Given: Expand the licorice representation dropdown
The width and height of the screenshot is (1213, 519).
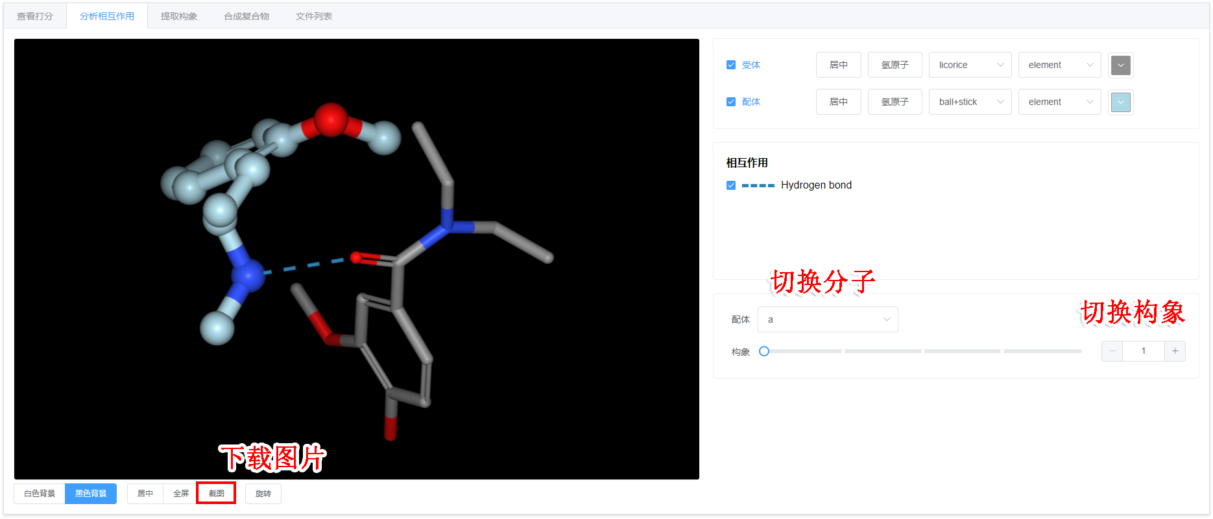Looking at the screenshot, I should coord(970,65).
